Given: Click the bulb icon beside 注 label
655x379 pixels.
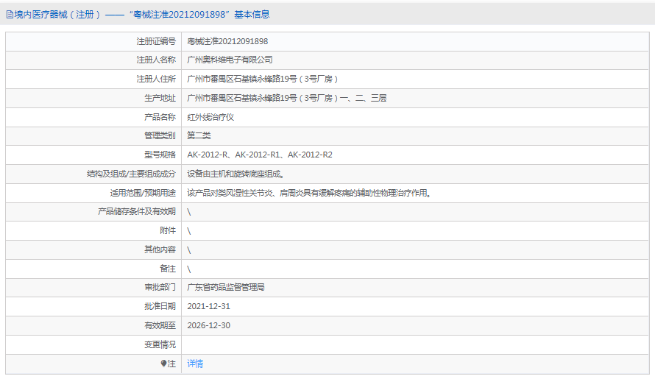Looking at the screenshot, I should click(163, 364).
